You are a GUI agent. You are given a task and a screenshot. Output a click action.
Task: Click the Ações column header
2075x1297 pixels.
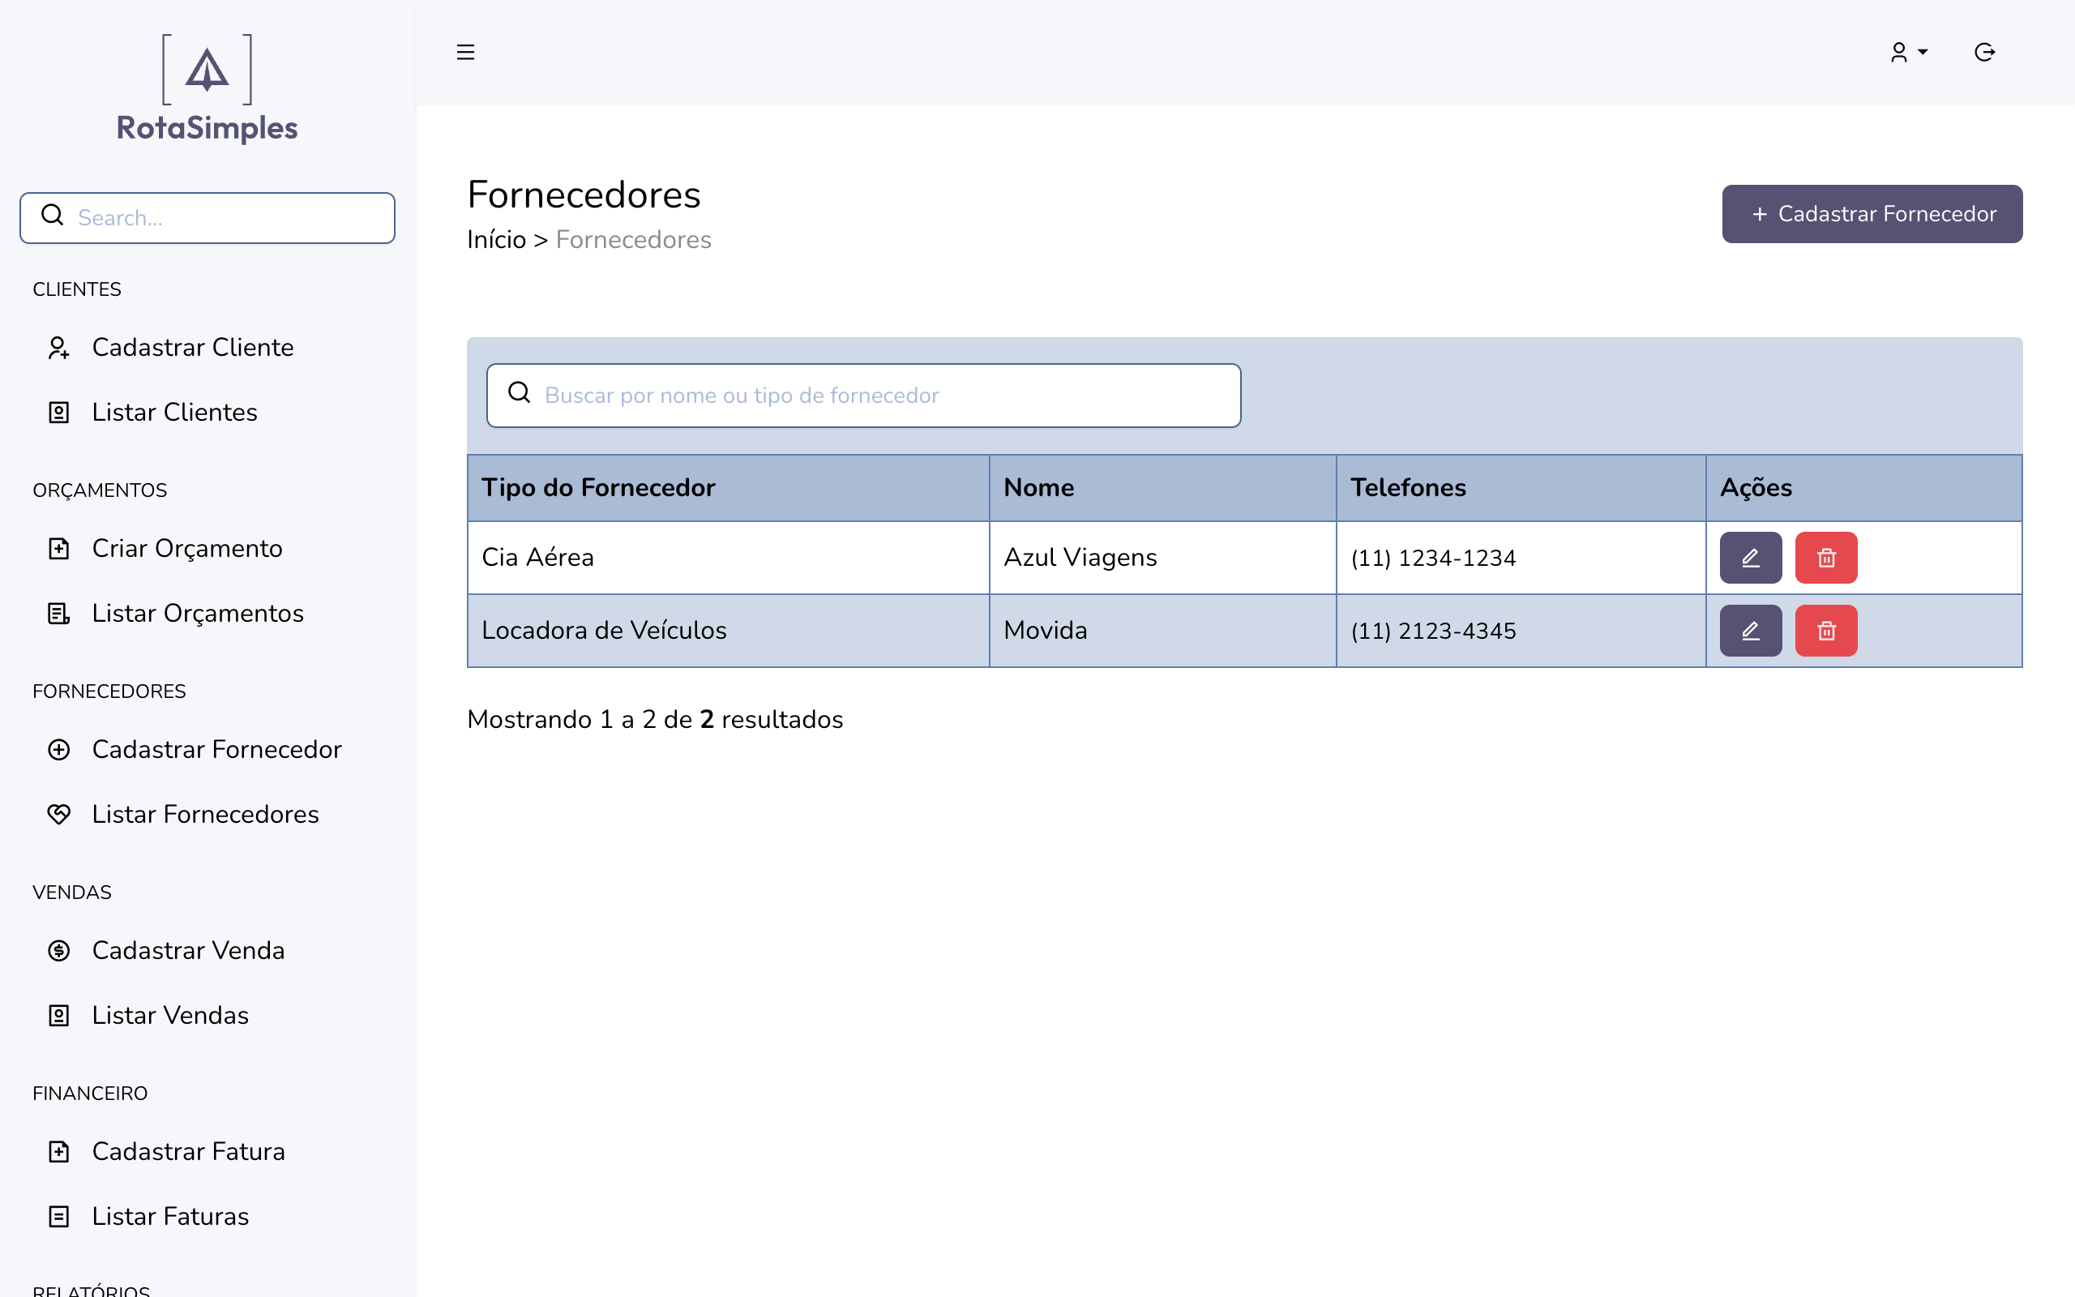1864,487
